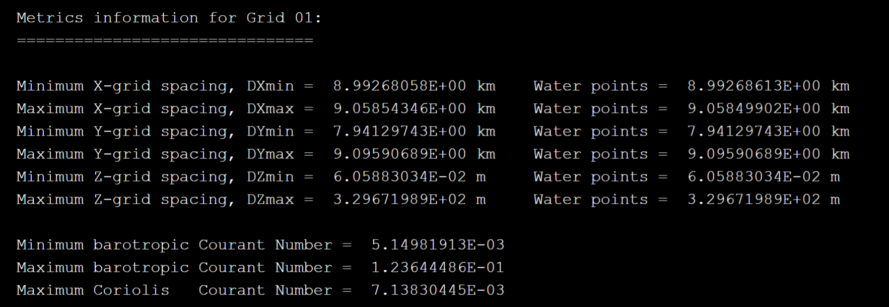Click the 'Maximum Y-grid spacing' label
The image size is (889, 307).
pyautogui.click(x=125, y=154)
